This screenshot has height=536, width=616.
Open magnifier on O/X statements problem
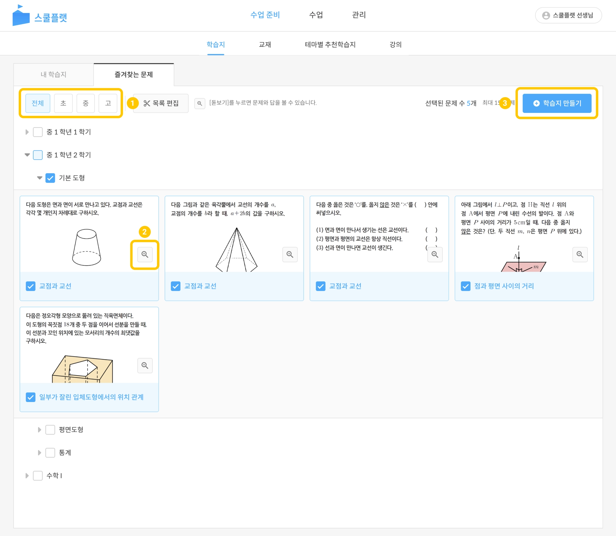click(435, 254)
